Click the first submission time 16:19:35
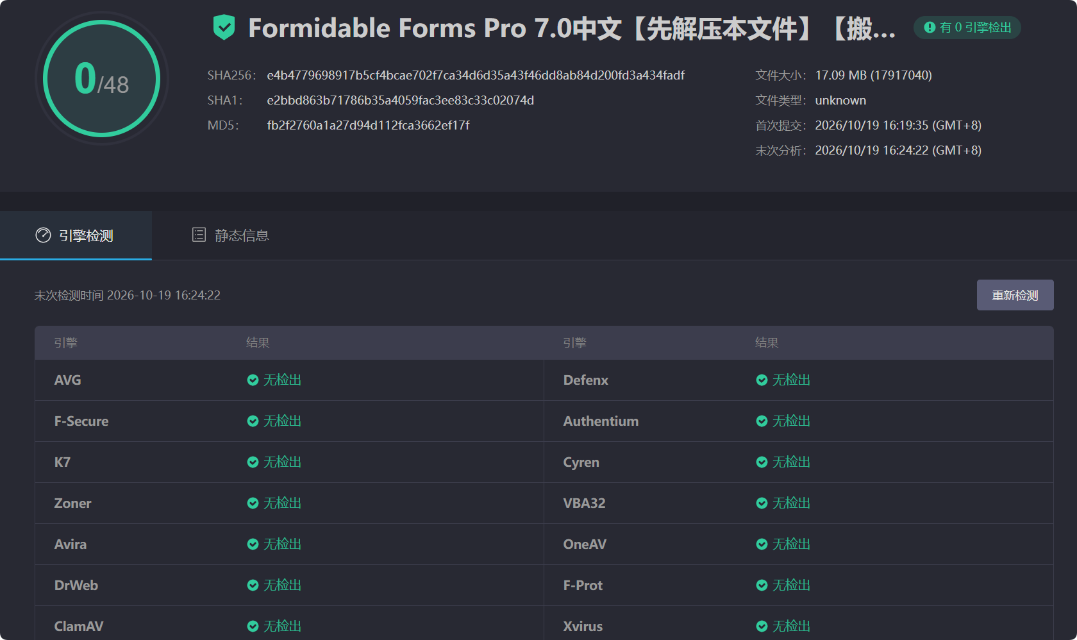1077x640 pixels. click(x=898, y=125)
